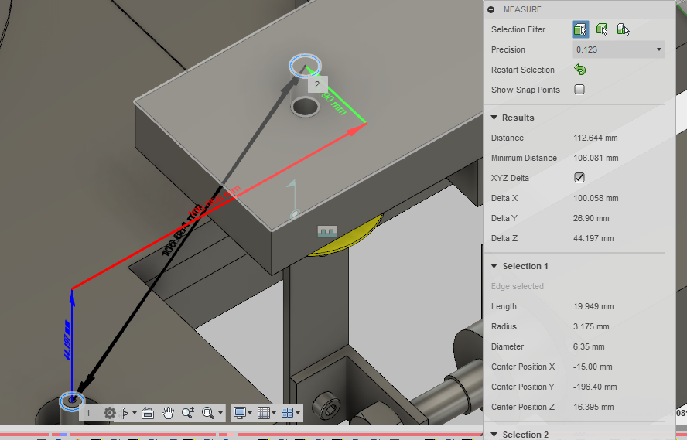Click the Delta Y value 26.90 mm
Image resolution: width=687 pixels, height=440 pixels.
pos(591,218)
